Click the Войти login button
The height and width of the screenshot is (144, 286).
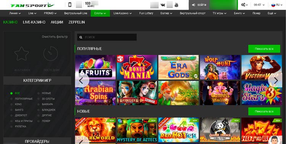[199, 5]
